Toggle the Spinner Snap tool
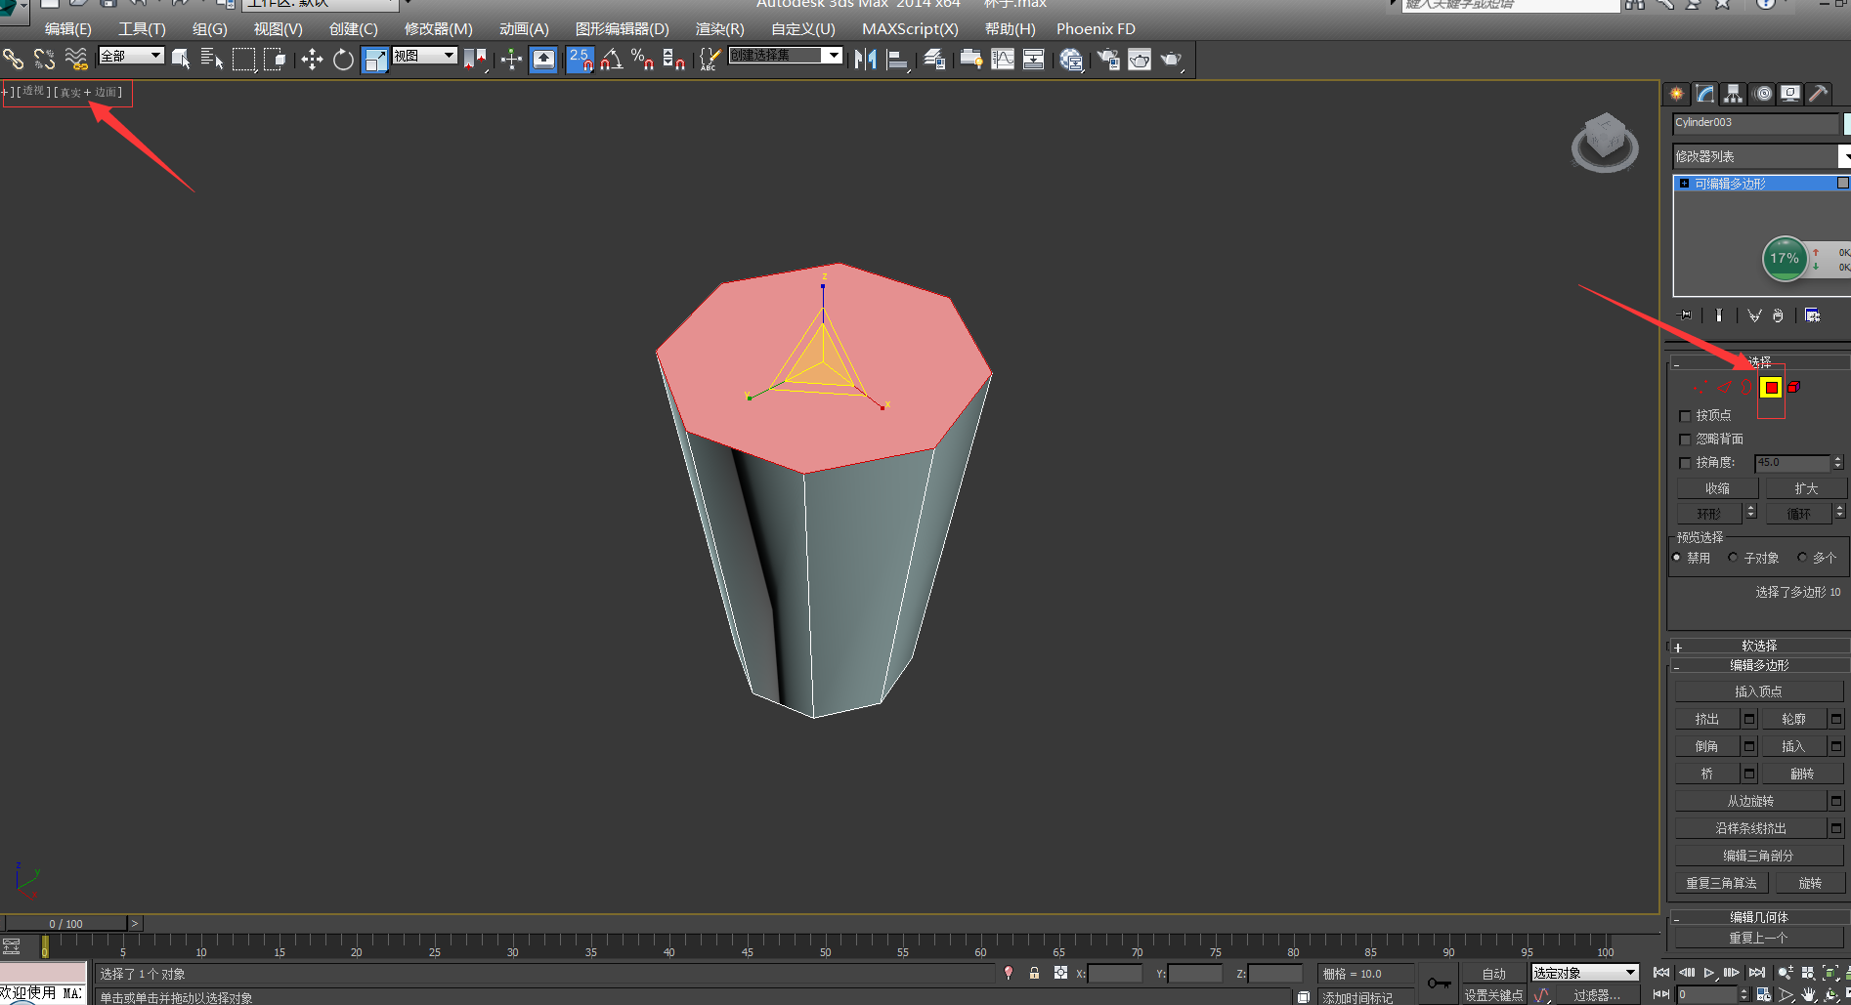1851x1005 pixels. pos(673,60)
